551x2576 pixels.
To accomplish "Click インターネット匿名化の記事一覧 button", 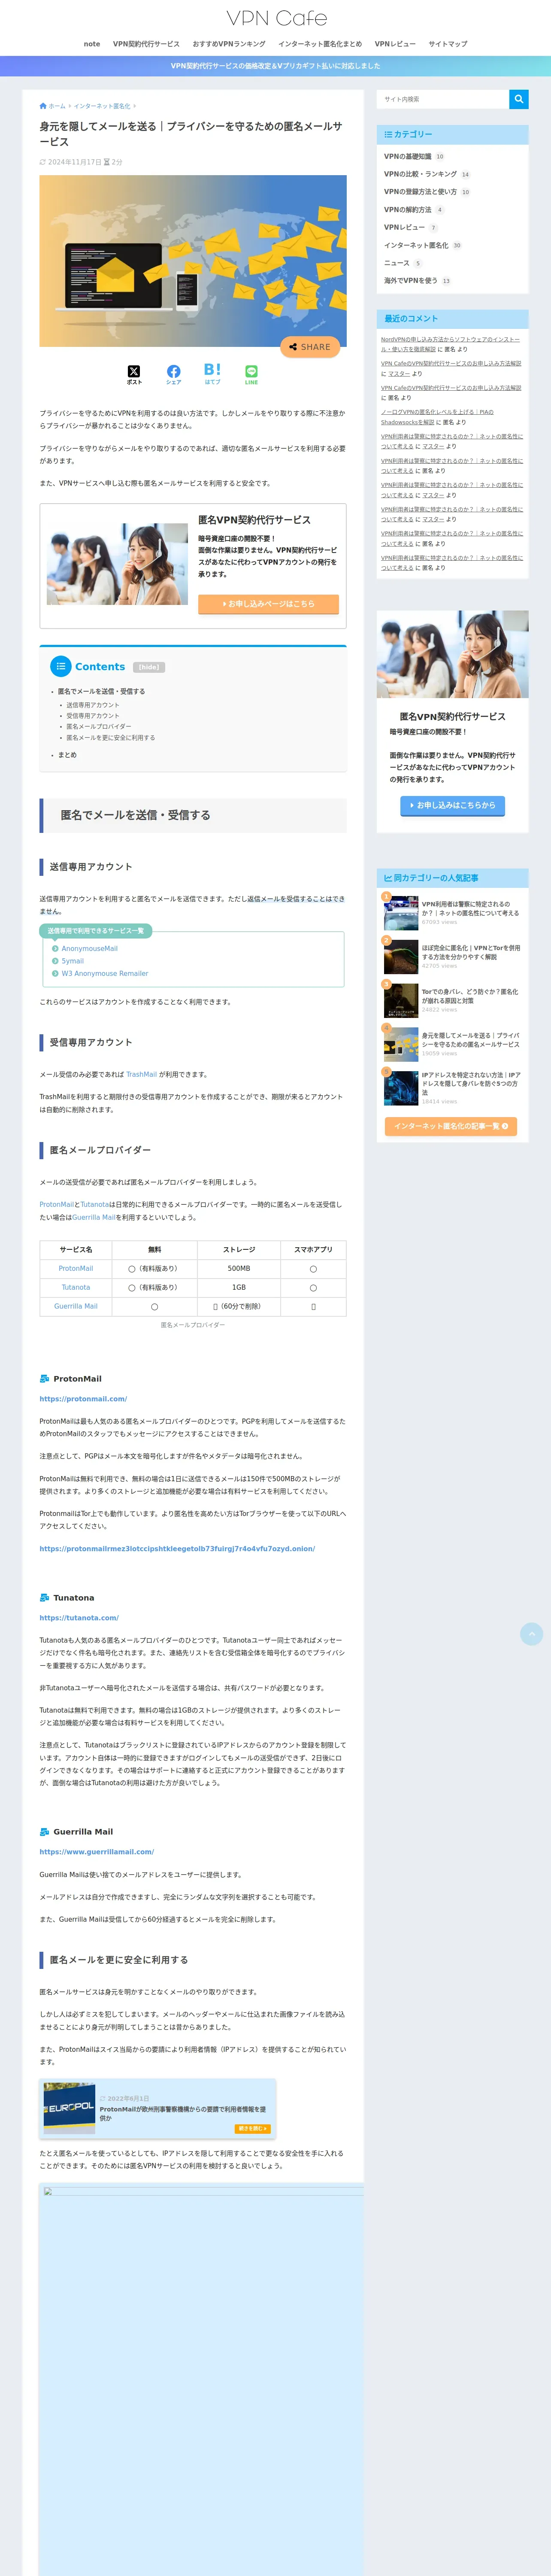I will (452, 1126).
